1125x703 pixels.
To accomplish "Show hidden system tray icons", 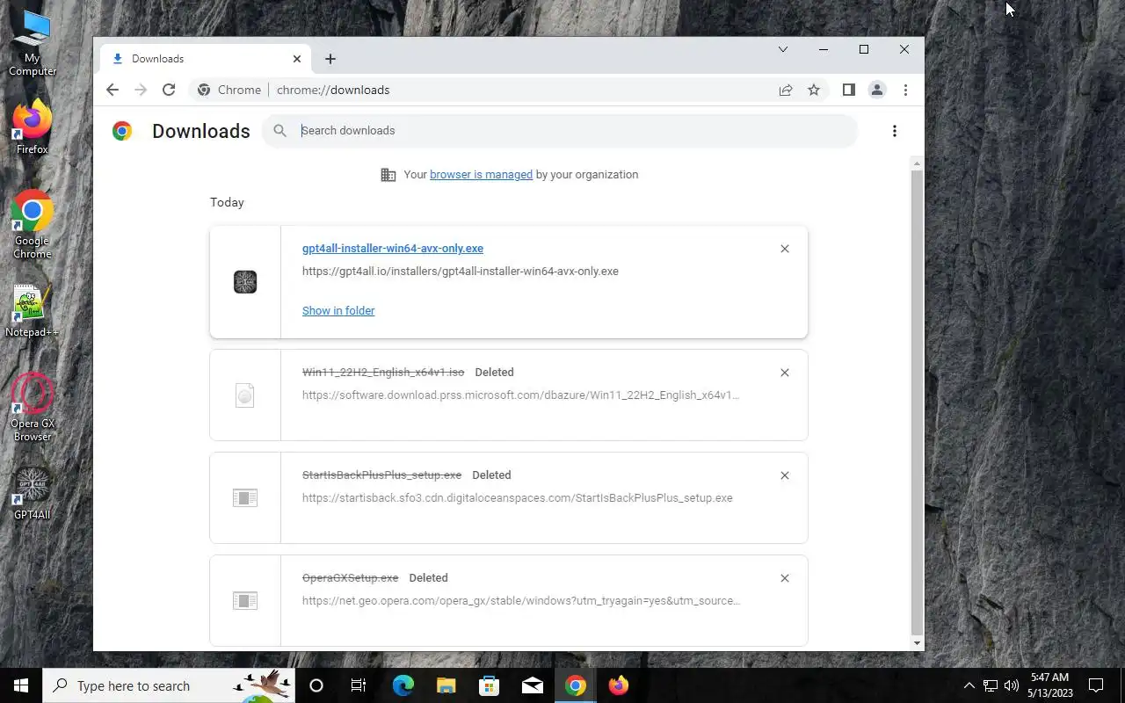I will click(969, 685).
